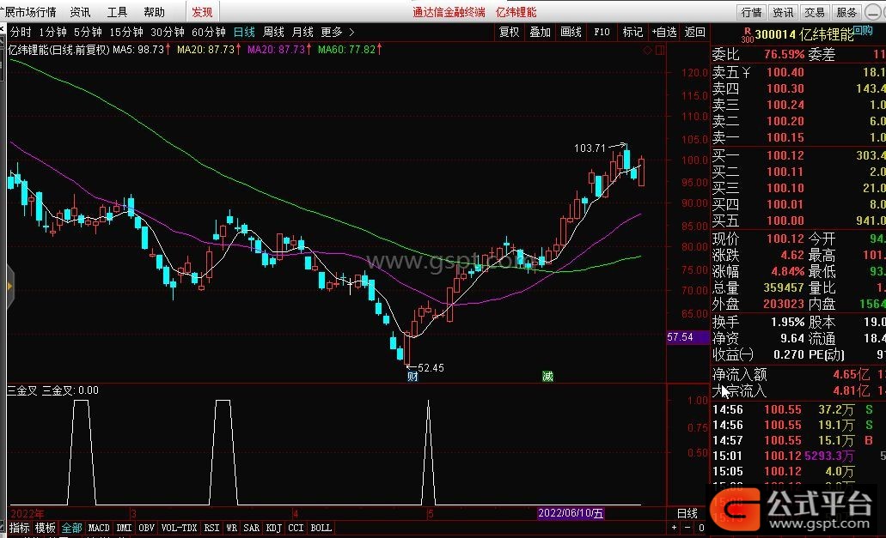This screenshot has width=886, height=538.
Task: Click the 标记 mark button
Action: [x=632, y=32]
